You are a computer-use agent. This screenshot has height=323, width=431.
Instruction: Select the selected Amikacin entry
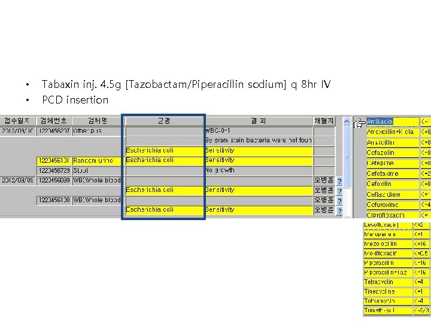click(393, 121)
